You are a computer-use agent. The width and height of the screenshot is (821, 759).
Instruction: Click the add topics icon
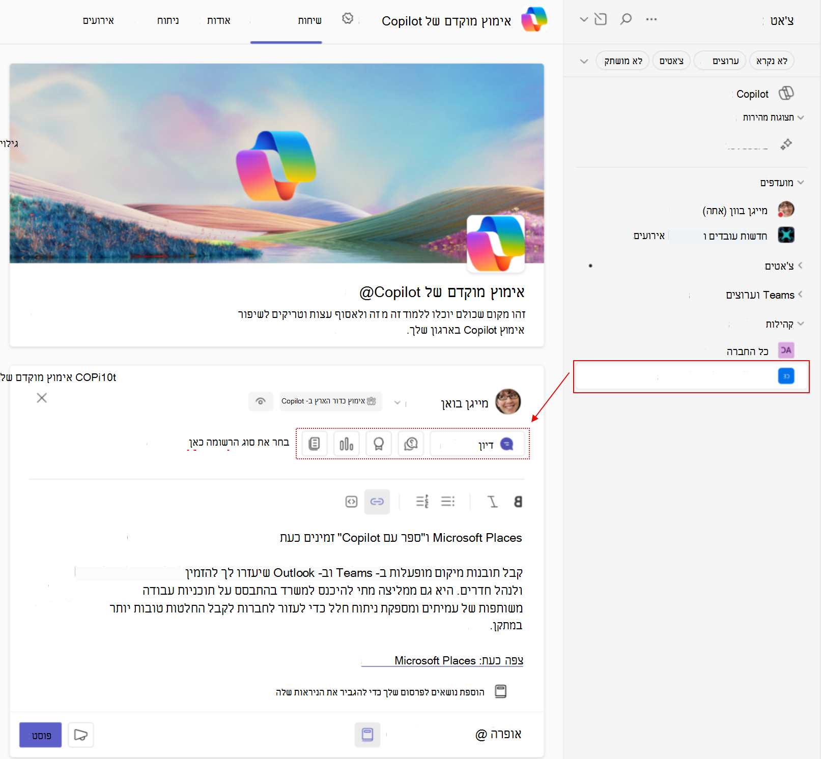501,691
